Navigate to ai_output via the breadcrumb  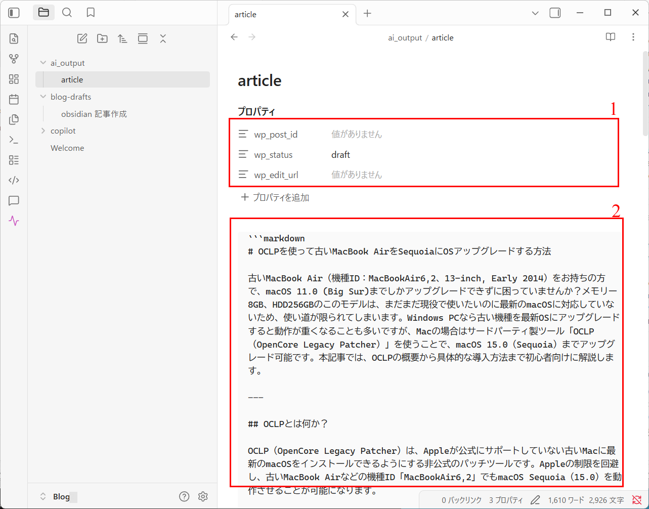[405, 37]
